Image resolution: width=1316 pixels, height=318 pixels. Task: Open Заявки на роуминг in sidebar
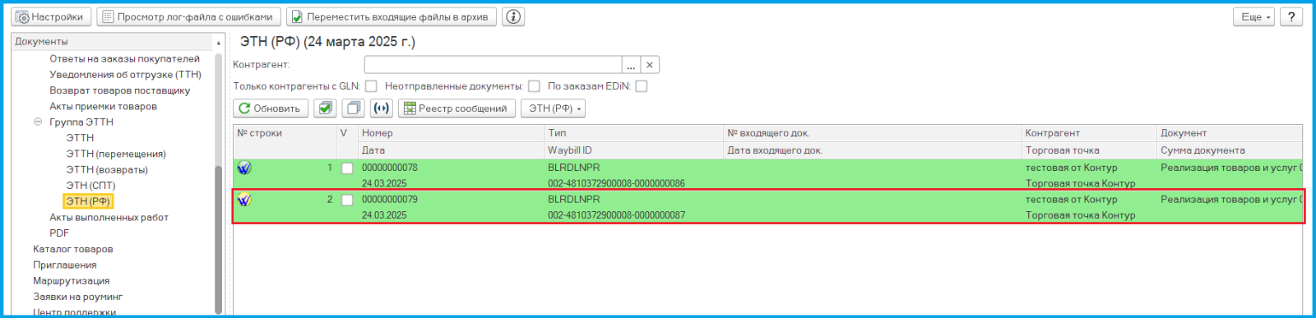[77, 297]
